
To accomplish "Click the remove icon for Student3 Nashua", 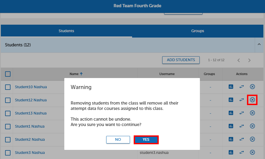I will [x=252, y=152].
